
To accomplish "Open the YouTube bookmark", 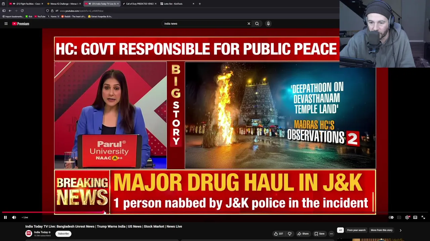I will (x=40, y=16).
